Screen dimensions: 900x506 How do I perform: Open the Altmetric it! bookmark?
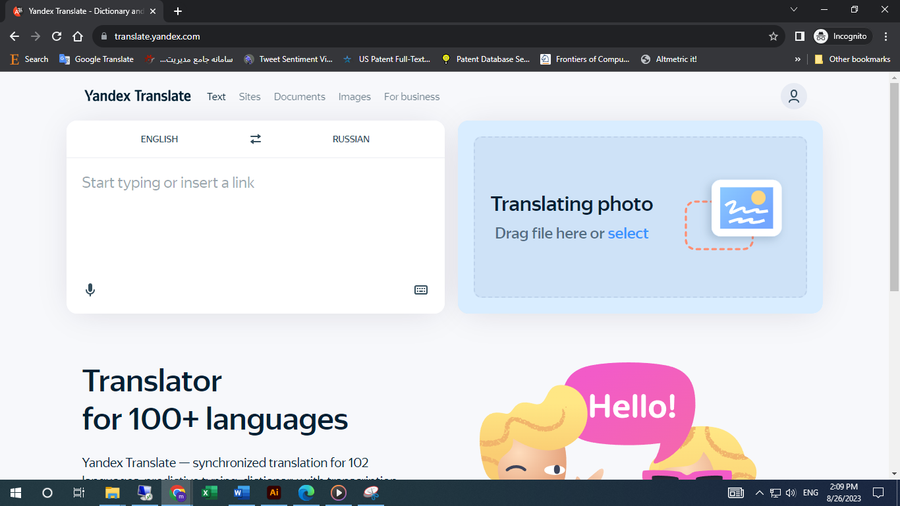click(669, 59)
